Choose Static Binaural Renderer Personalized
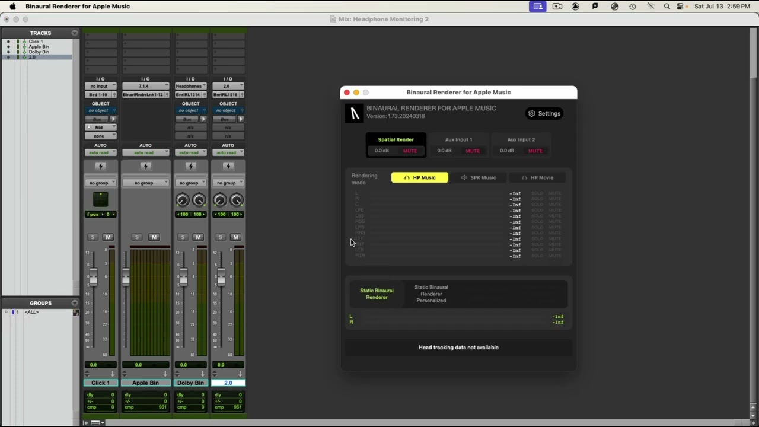 (x=431, y=294)
